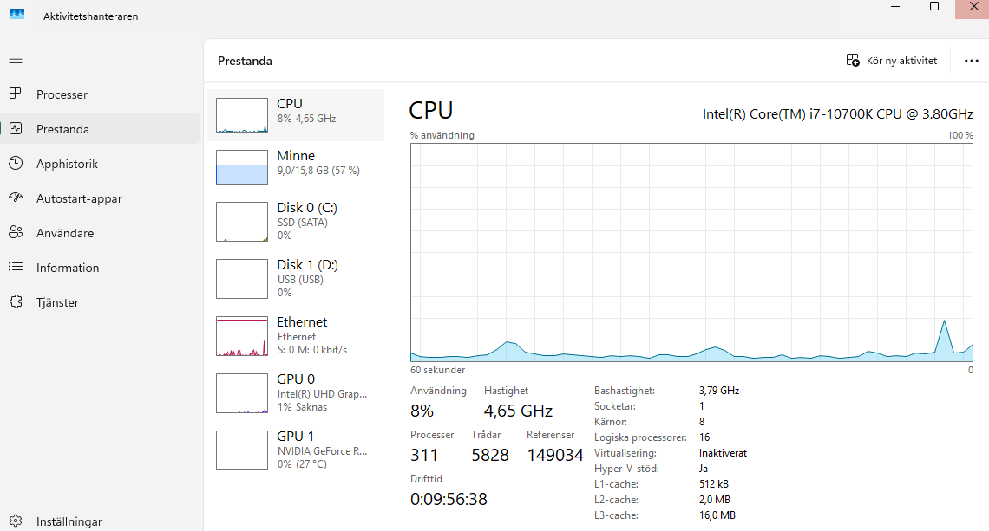
Task: Select the Disk 0 (C:) SSD entry
Action: (296, 221)
